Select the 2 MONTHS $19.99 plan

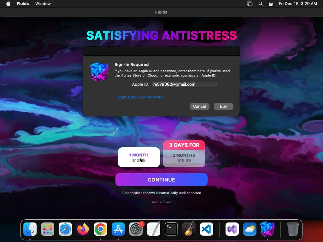click(x=184, y=158)
